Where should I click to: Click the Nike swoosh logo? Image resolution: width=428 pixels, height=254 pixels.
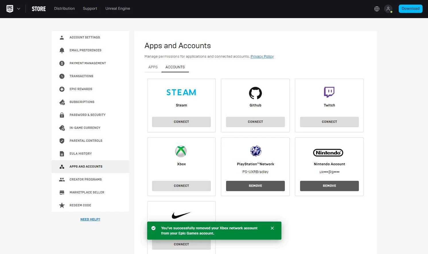pos(181,215)
